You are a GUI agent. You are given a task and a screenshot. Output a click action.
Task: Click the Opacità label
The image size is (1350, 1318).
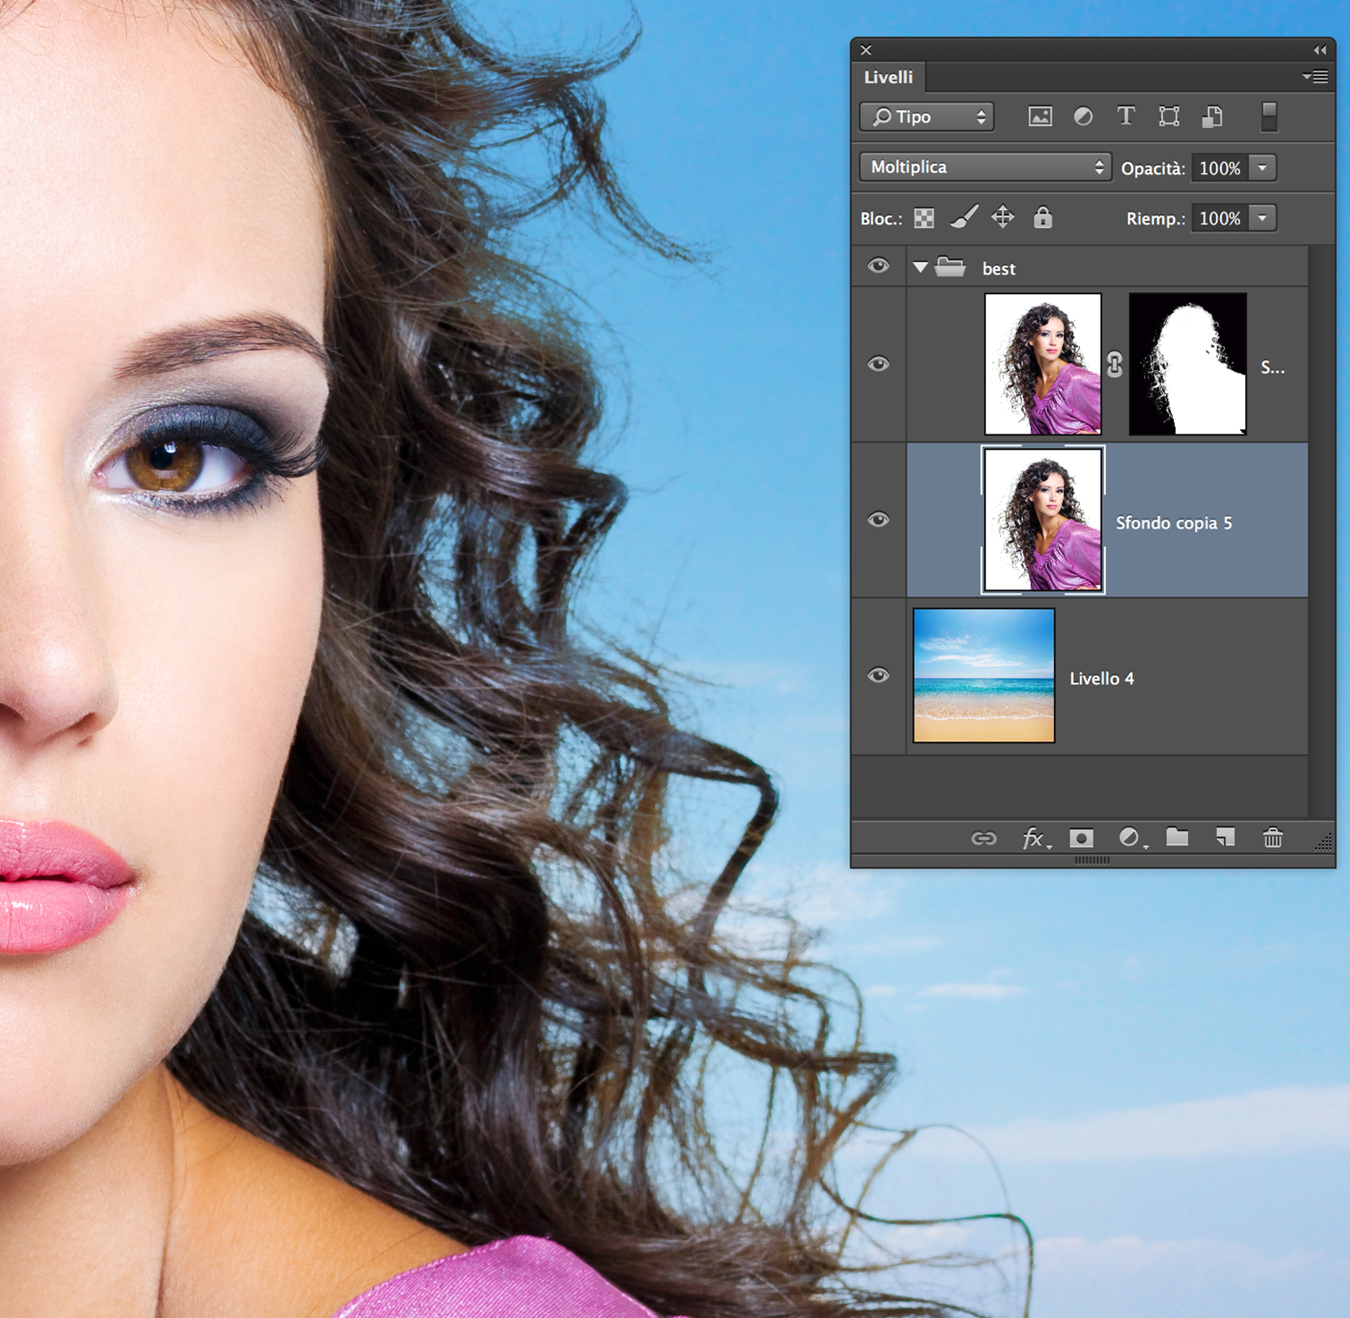pos(1152,168)
